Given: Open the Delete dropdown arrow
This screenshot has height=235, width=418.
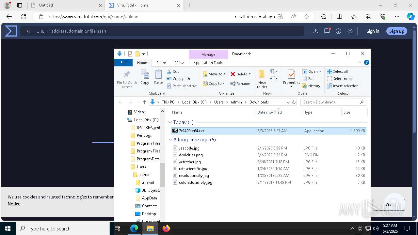Looking at the screenshot, I should click(249, 74).
